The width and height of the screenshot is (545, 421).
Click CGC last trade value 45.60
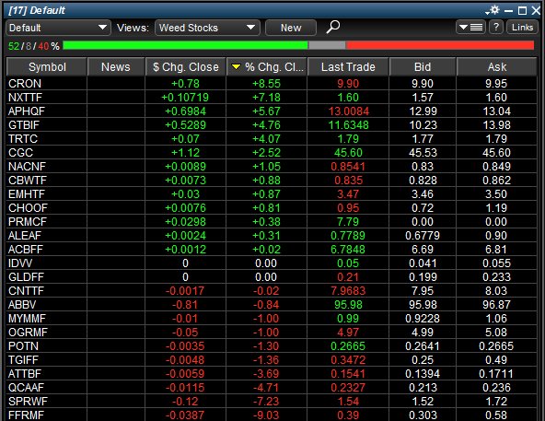tap(348, 153)
